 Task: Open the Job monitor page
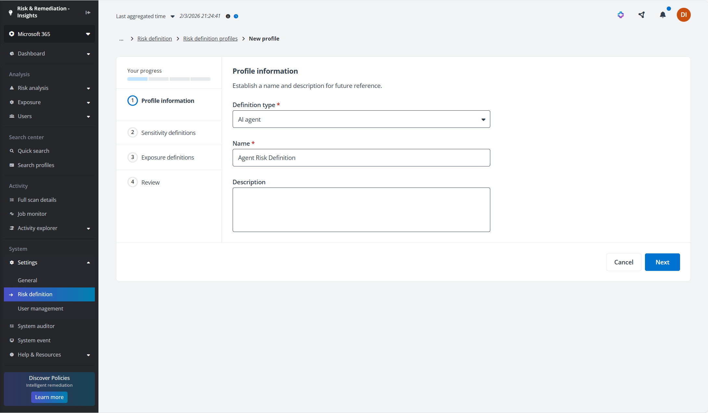tap(32, 214)
